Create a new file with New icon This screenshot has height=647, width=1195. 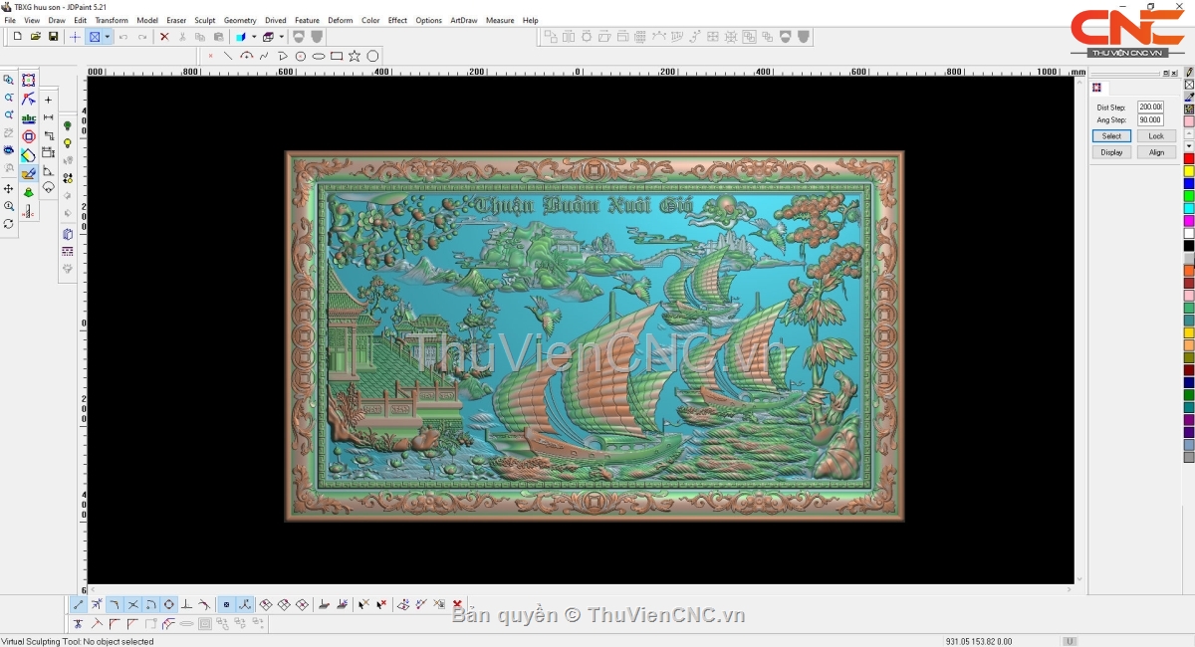point(18,37)
